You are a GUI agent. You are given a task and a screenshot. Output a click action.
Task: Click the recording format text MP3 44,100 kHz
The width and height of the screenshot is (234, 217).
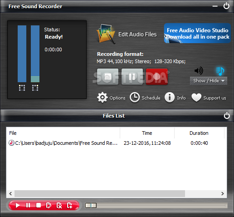(141, 61)
